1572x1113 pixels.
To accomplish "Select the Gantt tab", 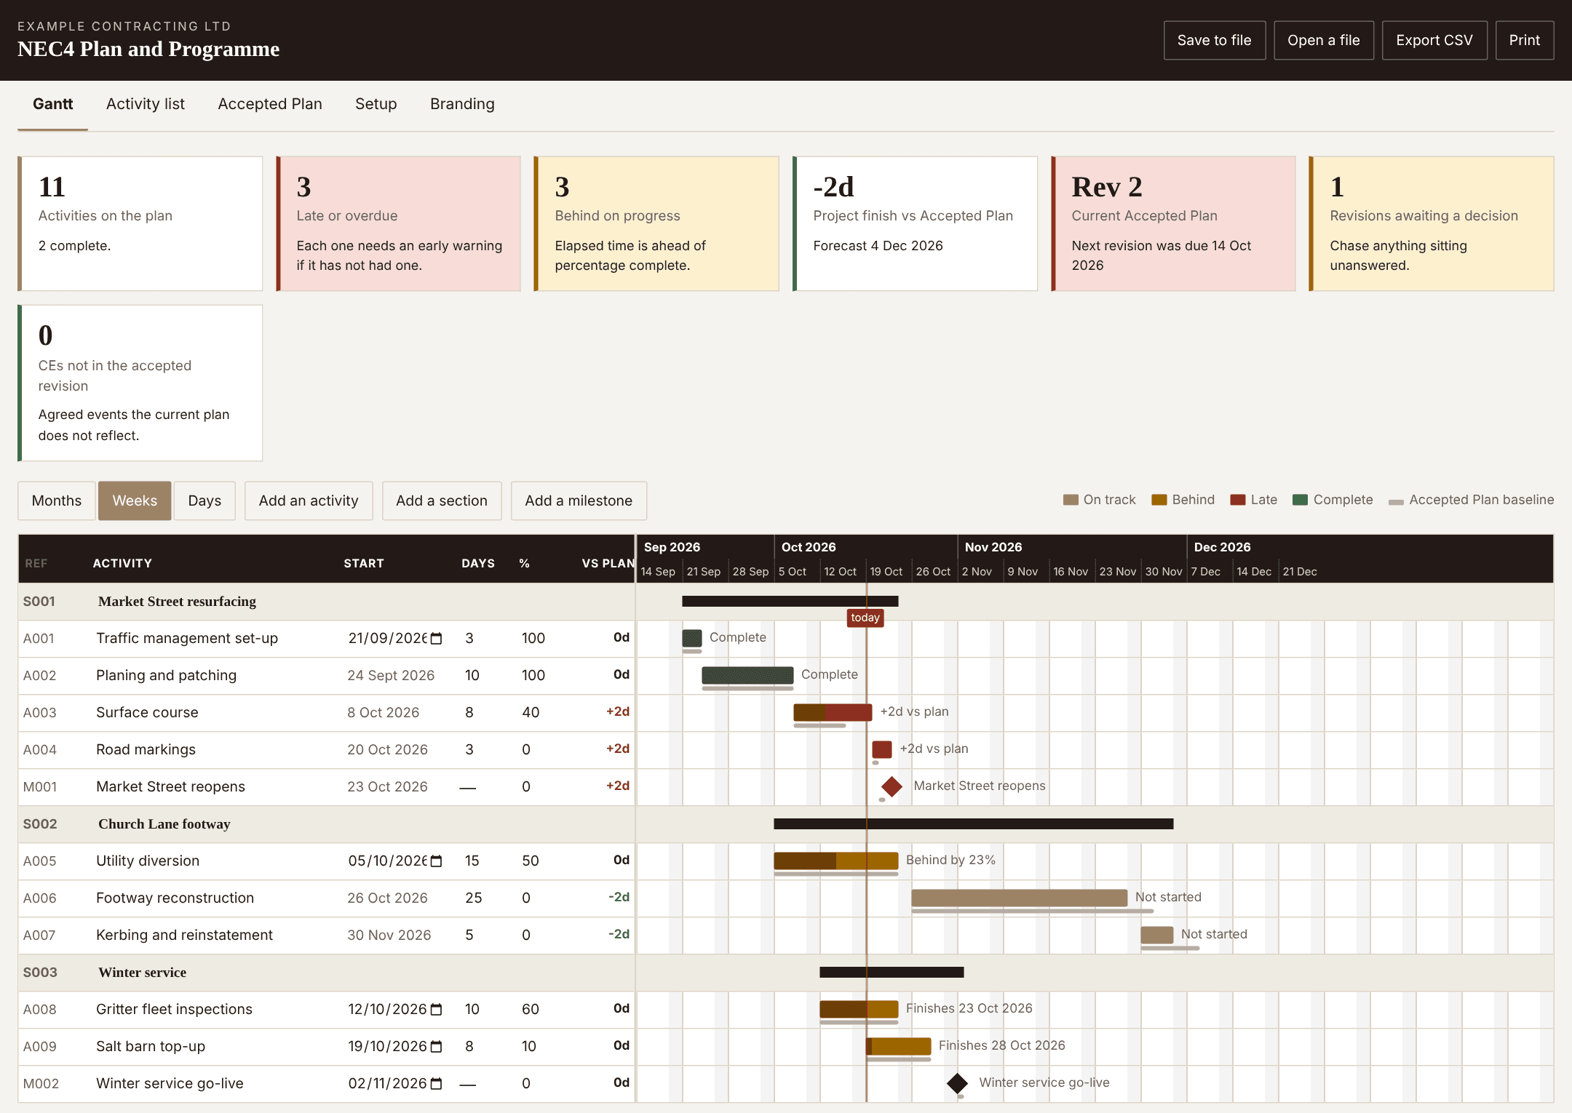I will (x=52, y=104).
